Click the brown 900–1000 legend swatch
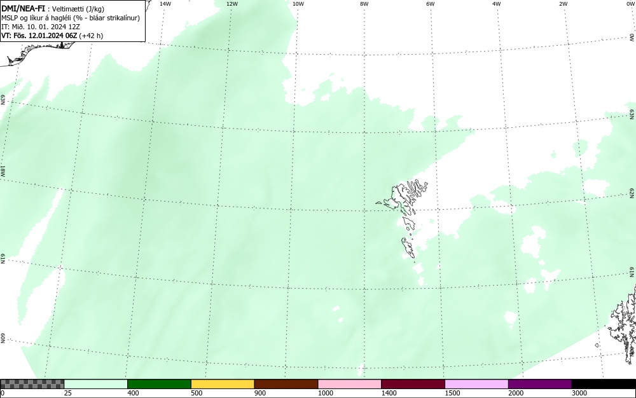The width and height of the screenshot is (636, 398). click(x=286, y=384)
